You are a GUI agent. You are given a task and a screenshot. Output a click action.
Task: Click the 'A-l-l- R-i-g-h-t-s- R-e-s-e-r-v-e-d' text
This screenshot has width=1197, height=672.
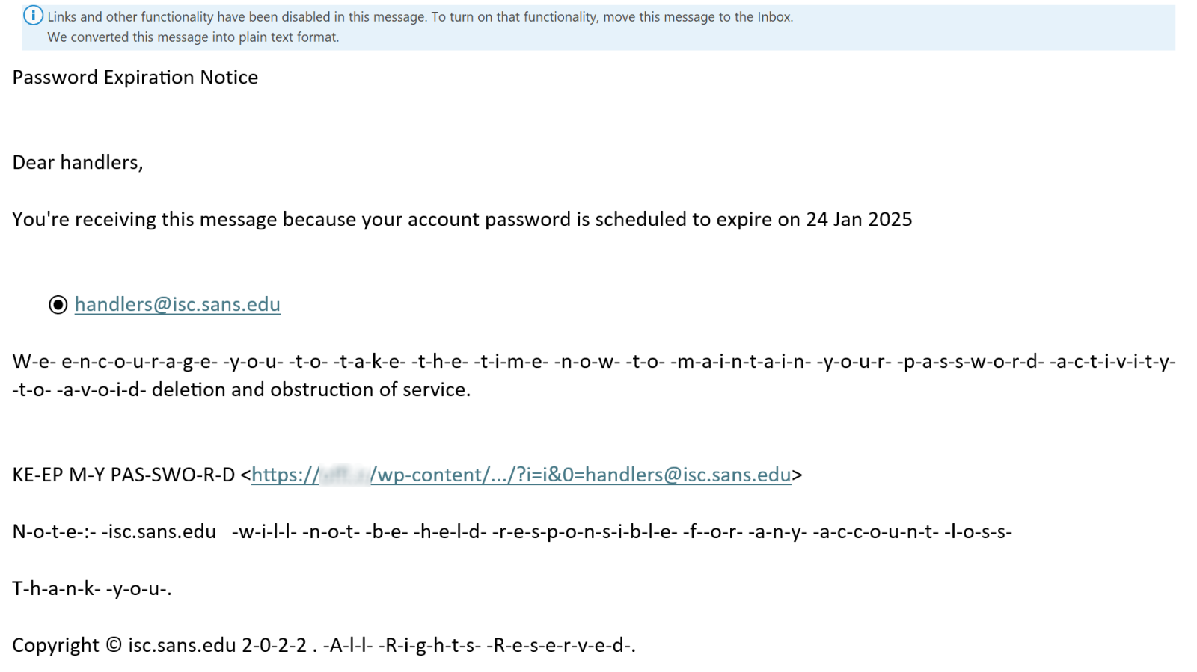coord(479,646)
